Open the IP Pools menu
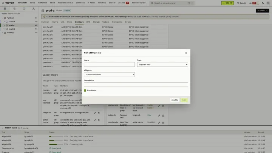This screenshot has width=272, height=153. coord(91,3)
